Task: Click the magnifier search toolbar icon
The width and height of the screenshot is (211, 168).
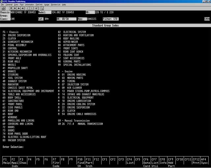Action: coord(42,8)
